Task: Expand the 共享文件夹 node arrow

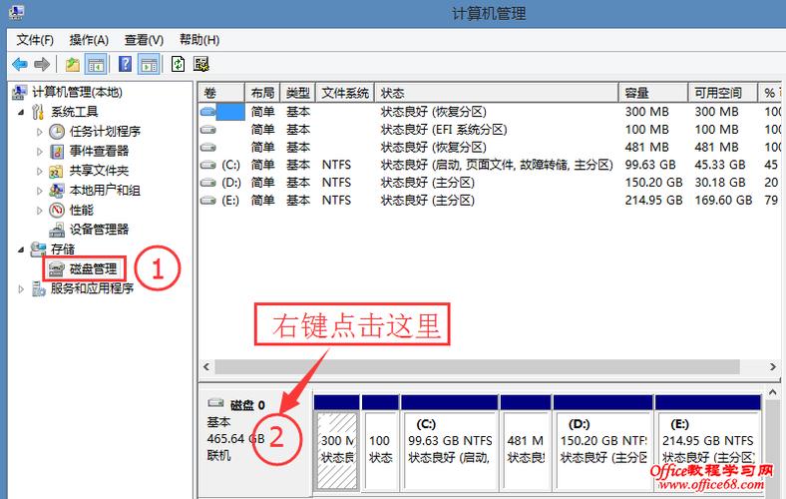Action: point(40,171)
